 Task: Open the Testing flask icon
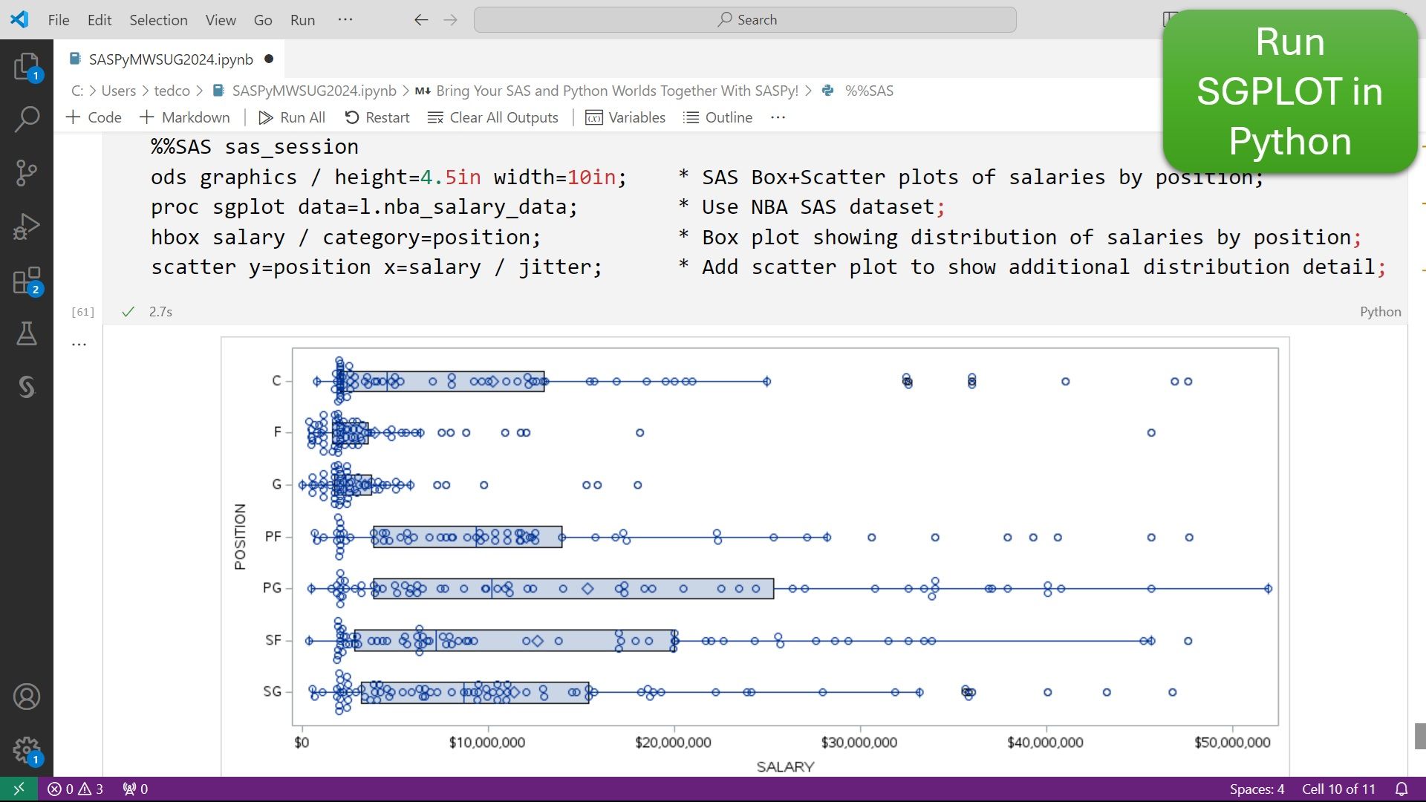click(x=27, y=333)
